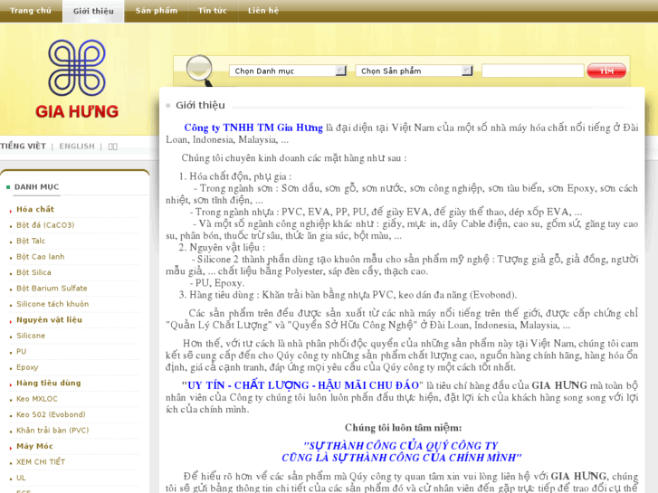
Task: Select the Liên hệ menu tab
Action: point(263,11)
